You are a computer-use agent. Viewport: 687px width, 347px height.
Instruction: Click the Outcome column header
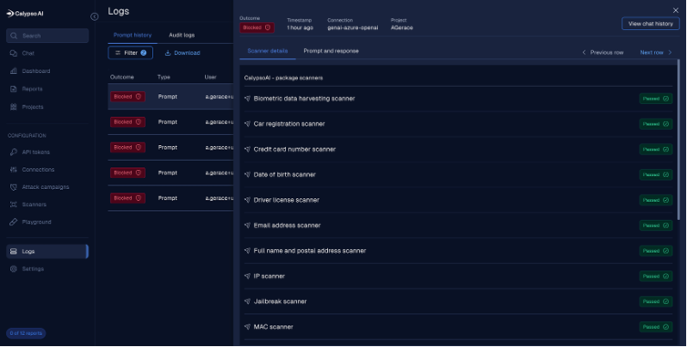121,77
